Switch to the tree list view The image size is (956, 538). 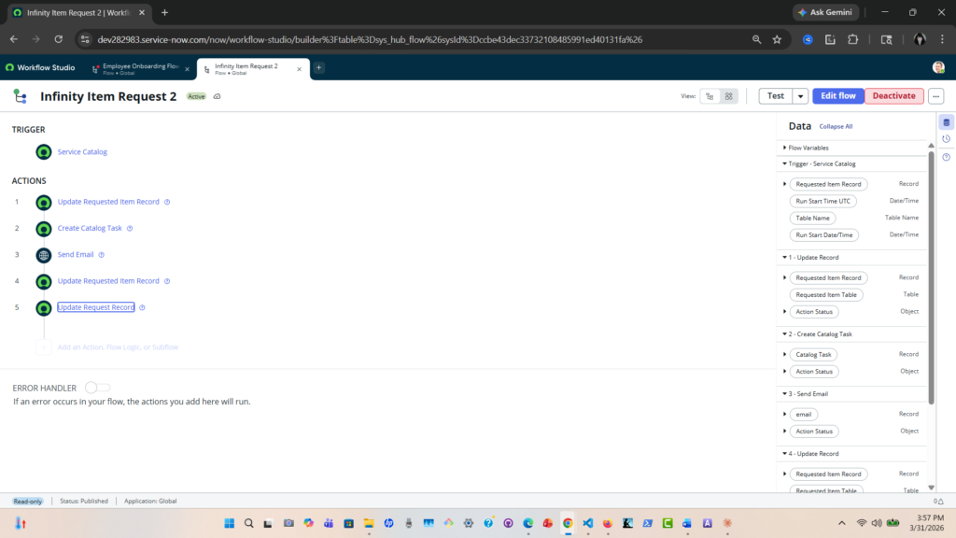click(x=710, y=96)
